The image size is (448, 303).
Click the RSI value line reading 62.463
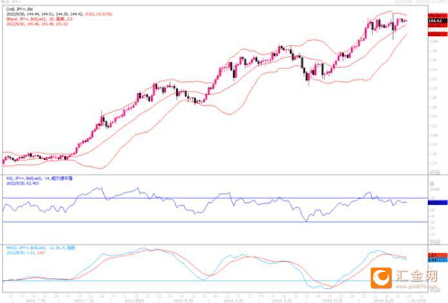[x=23, y=183]
